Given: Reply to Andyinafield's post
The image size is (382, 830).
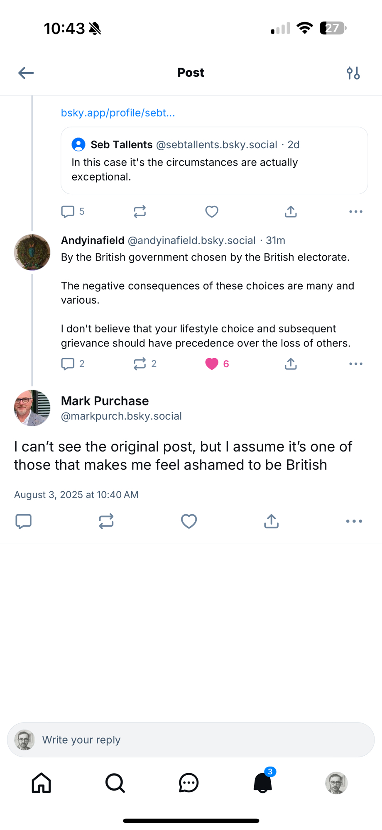Looking at the screenshot, I should tap(68, 364).
